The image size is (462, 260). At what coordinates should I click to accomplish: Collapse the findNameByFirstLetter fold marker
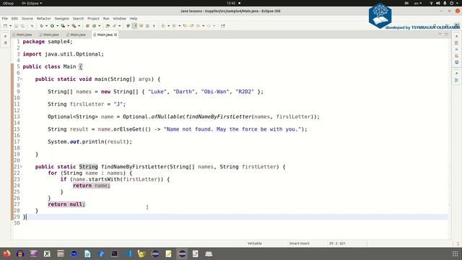click(x=21, y=167)
